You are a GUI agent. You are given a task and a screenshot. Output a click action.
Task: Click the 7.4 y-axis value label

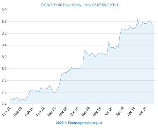(4, 104)
